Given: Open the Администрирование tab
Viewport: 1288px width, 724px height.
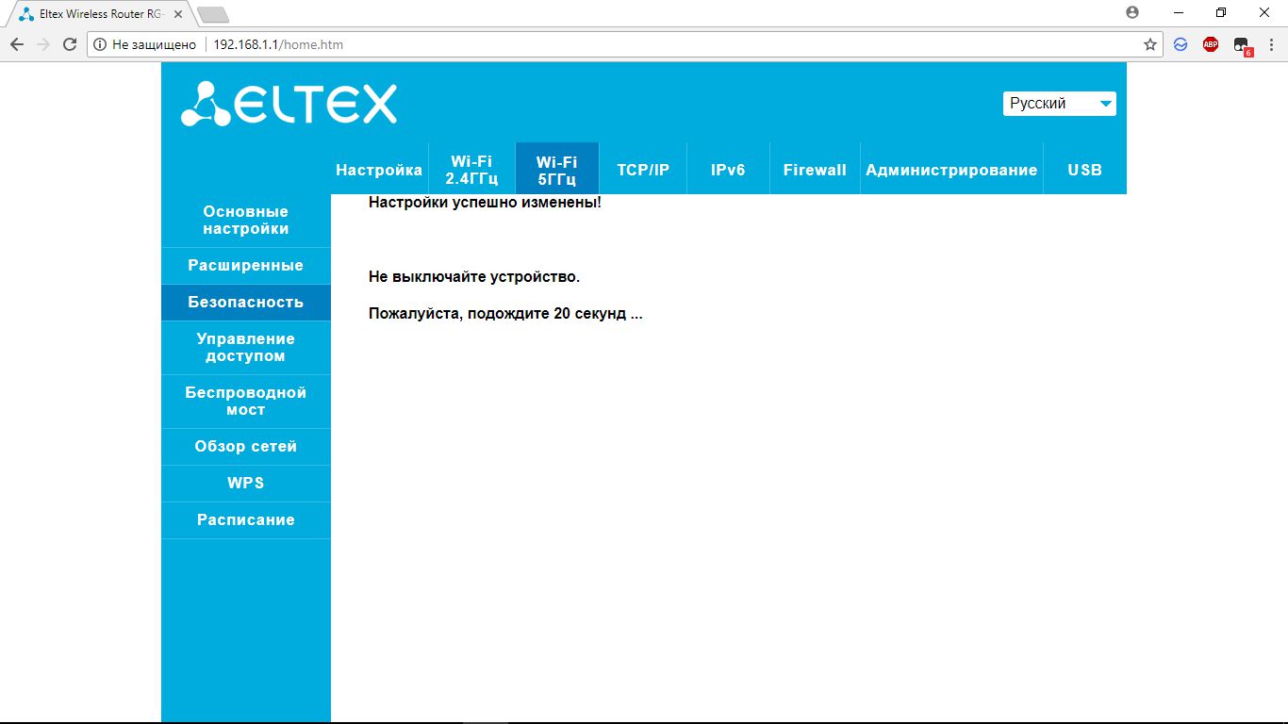Looking at the screenshot, I should [951, 170].
